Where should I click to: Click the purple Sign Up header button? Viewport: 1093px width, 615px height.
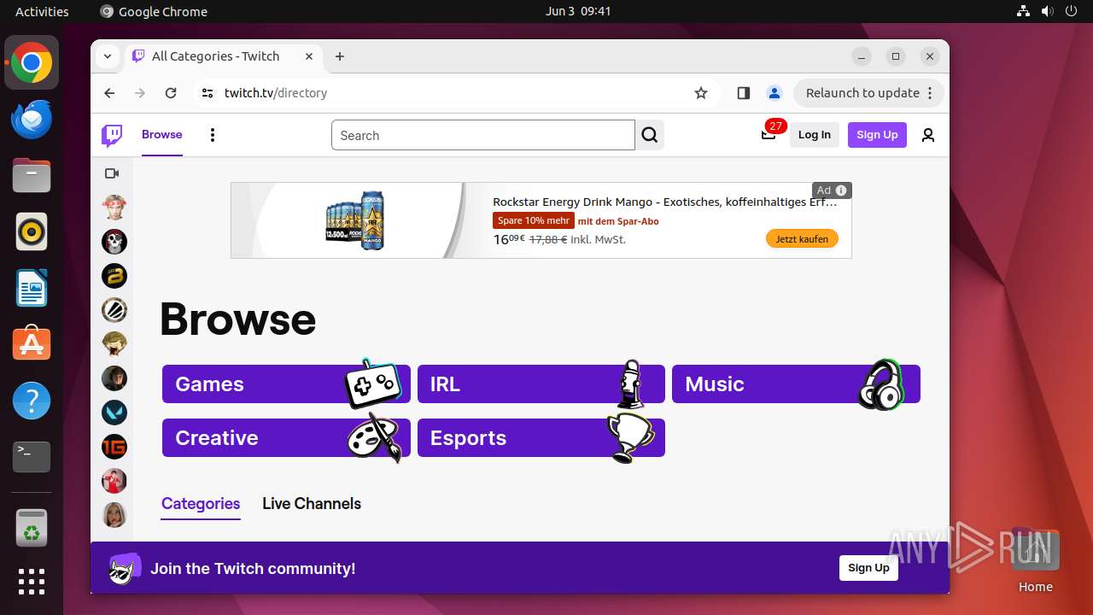tap(877, 135)
